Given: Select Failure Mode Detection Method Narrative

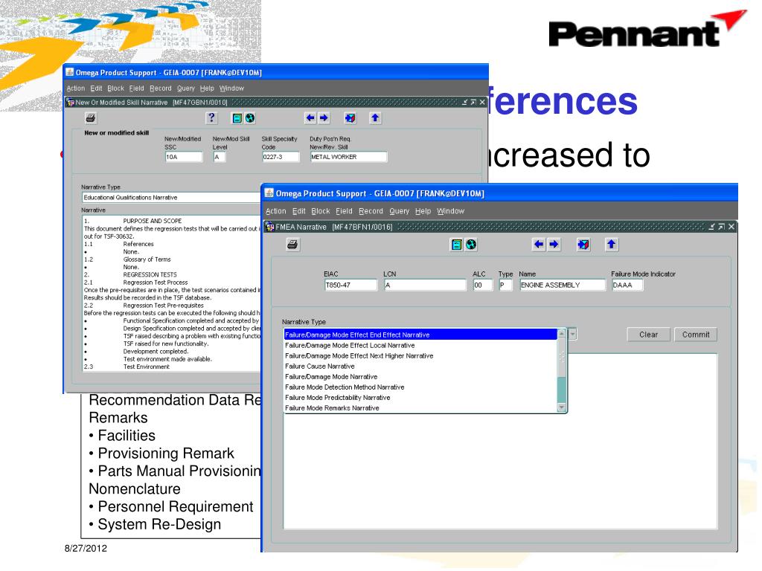Looking at the screenshot, I should (x=420, y=387).
